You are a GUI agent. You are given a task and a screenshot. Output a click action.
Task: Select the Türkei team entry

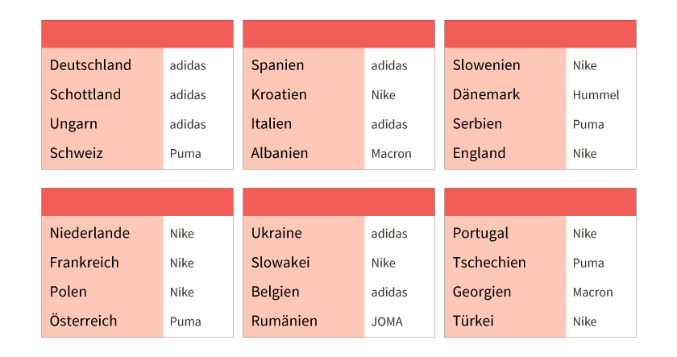point(473,322)
